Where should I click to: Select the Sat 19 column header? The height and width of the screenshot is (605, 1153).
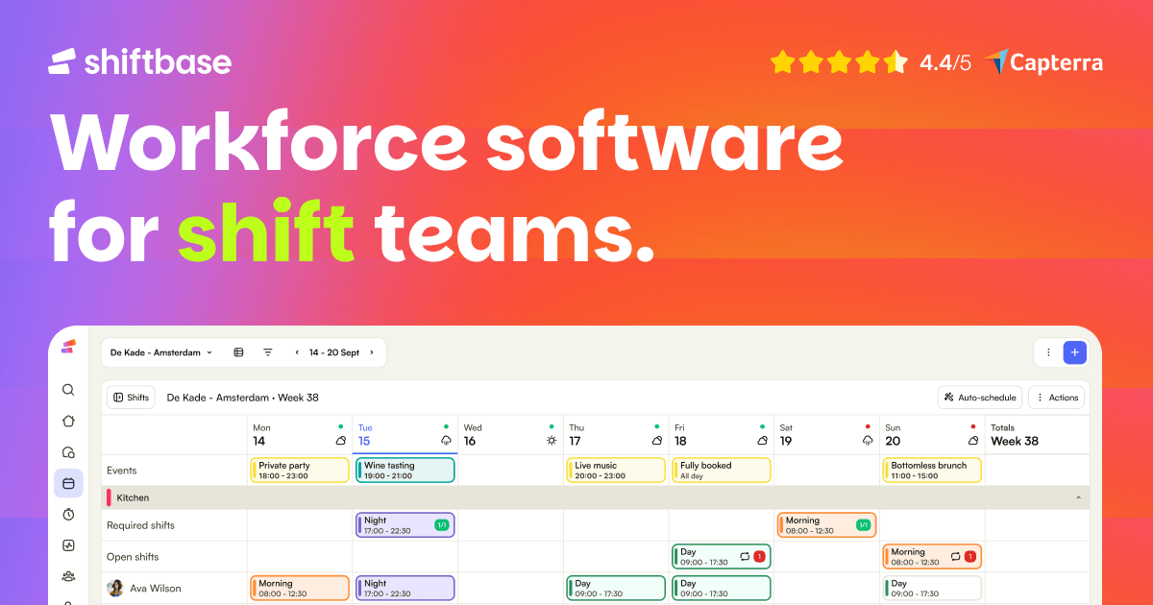coord(827,435)
